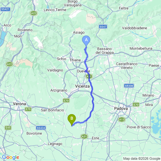This screenshot has height=161, width=161.
Task: Click the Bassano del Grappa label
Action: pos(105,51)
